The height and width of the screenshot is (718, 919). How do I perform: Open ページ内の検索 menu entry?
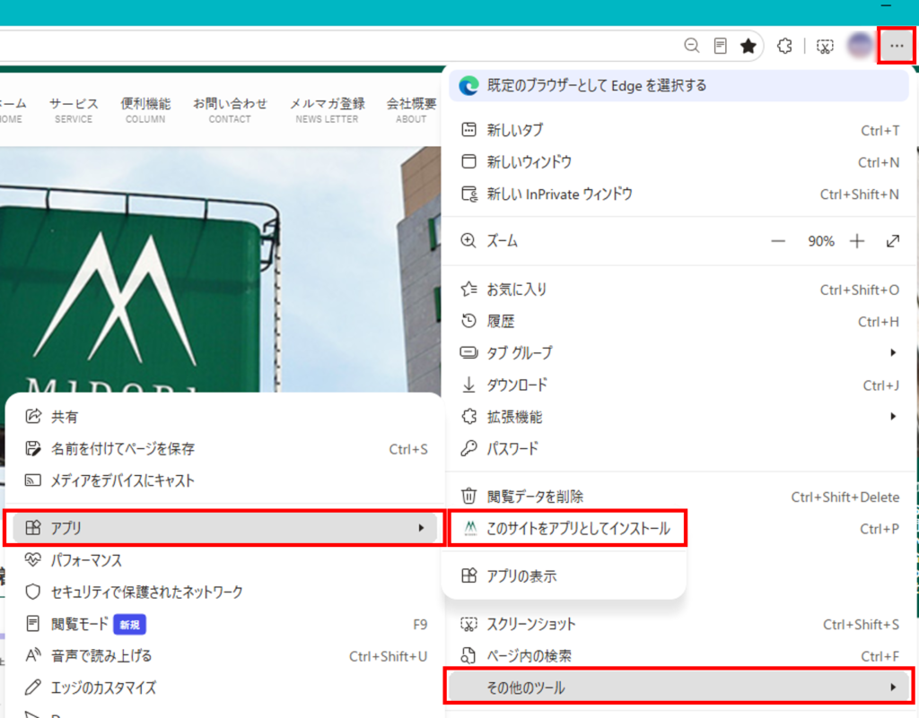pyautogui.click(x=680, y=656)
